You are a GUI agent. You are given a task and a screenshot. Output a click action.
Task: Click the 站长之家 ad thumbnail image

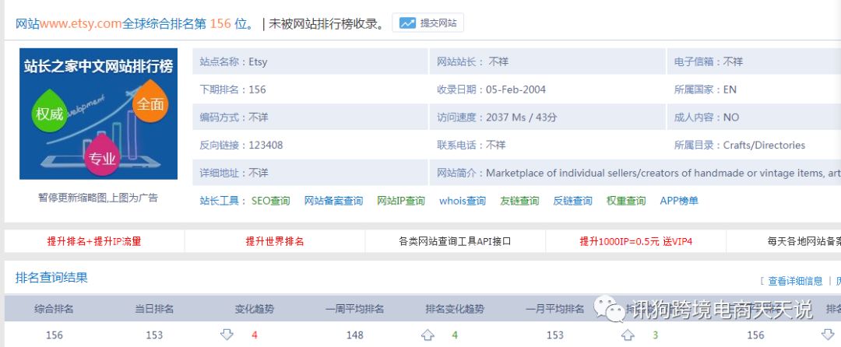point(99,114)
